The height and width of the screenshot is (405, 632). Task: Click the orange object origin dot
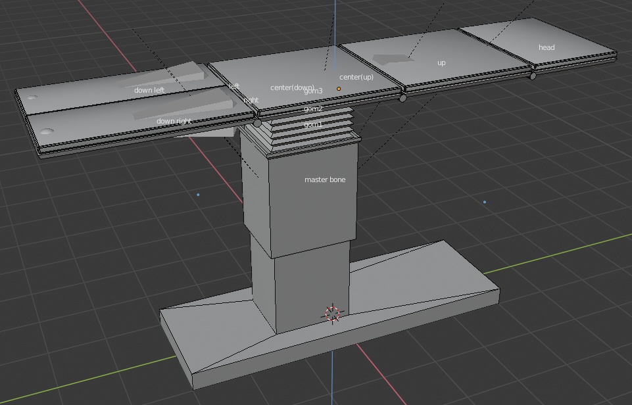tap(339, 89)
